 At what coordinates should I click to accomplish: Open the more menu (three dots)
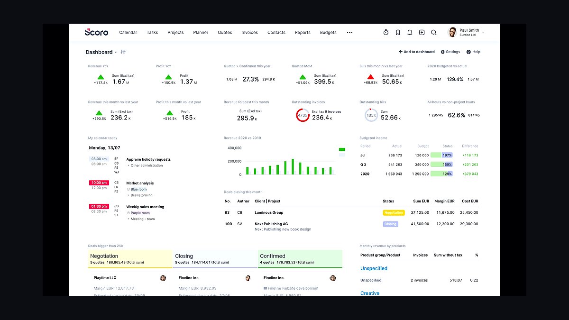coord(349,32)
